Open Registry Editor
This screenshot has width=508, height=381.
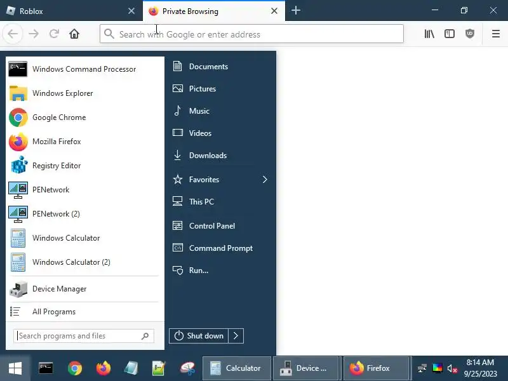85,166
